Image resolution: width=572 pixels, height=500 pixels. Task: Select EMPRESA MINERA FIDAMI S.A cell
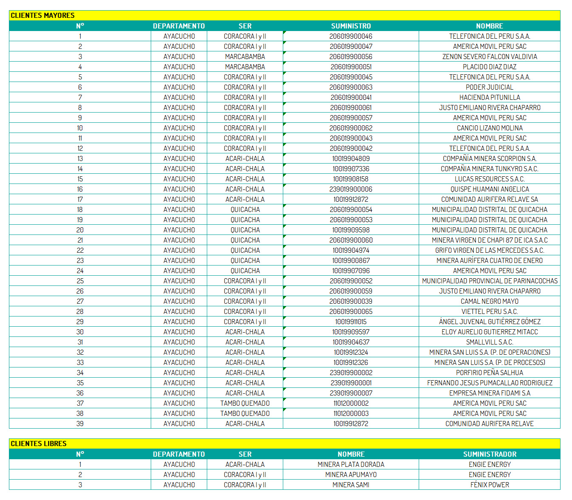490,393
